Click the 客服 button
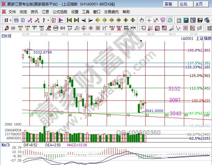Image resolution: width=212 pixels, height=165 pixels. pos(170,4)
